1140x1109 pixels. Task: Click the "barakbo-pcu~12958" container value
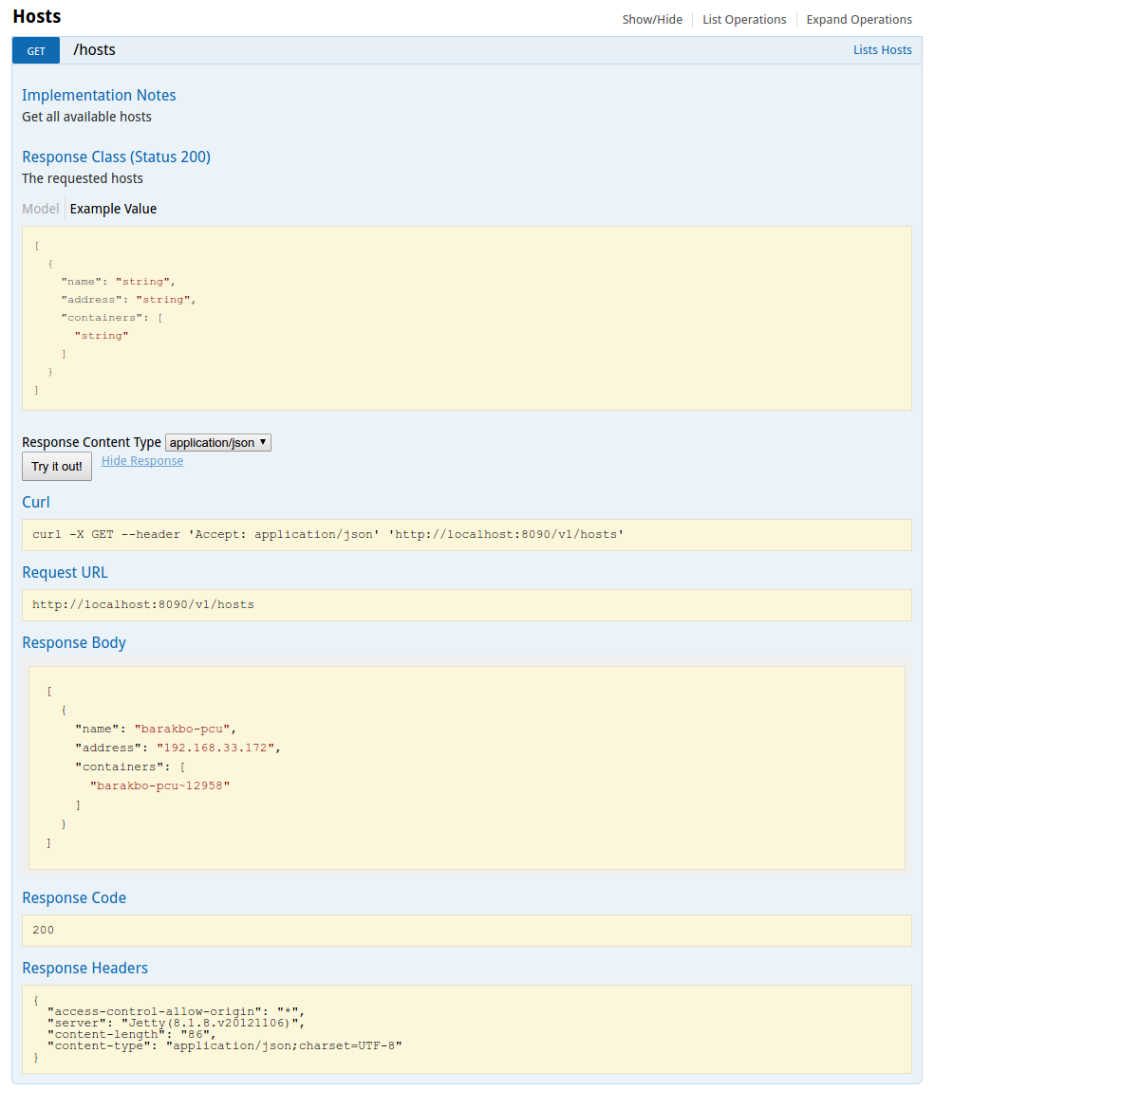click(159, 786)
